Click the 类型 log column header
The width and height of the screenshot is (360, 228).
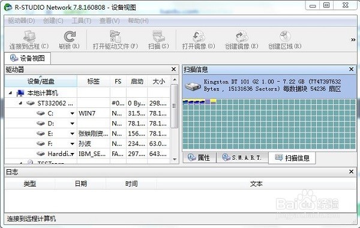29,184
